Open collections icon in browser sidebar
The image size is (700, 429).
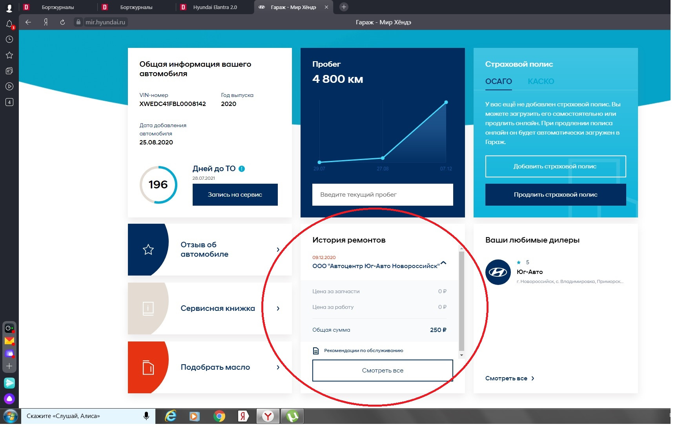click(9, 71)
